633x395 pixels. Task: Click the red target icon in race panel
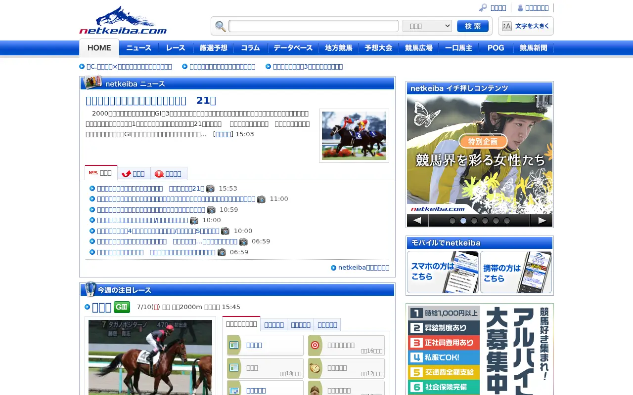[315, 346]
